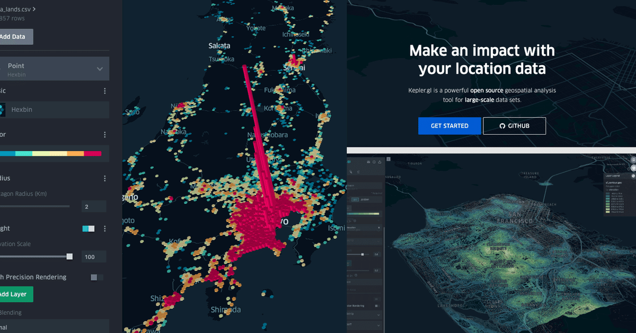Click the Sakata city label on map
The height and width of the screenshot is (333, 636).
[x=219, y=46]
